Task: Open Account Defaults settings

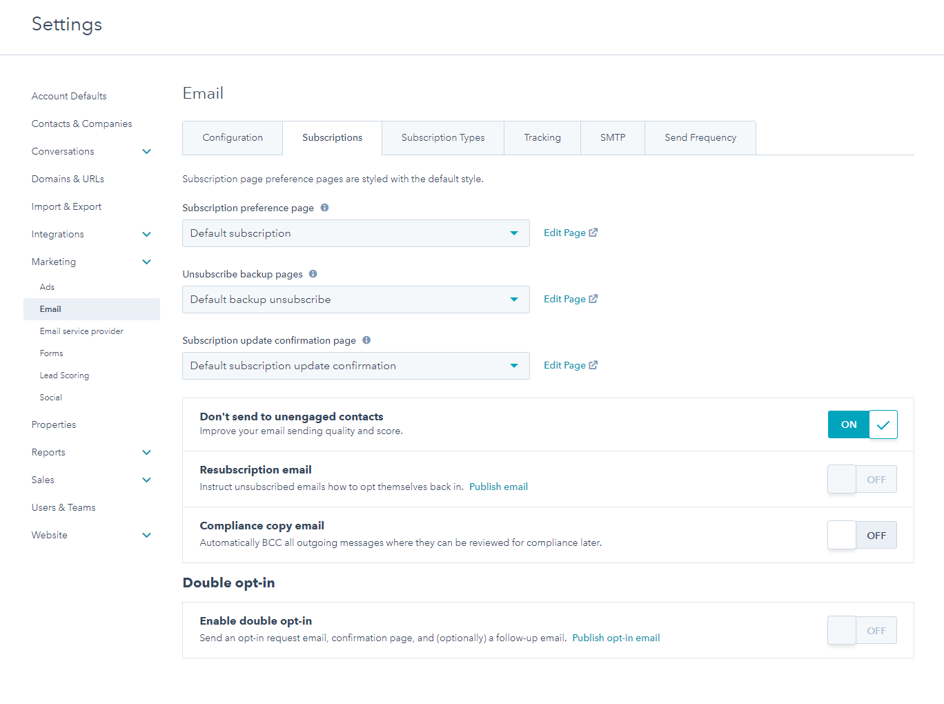Action: click(x=69, y=96)
